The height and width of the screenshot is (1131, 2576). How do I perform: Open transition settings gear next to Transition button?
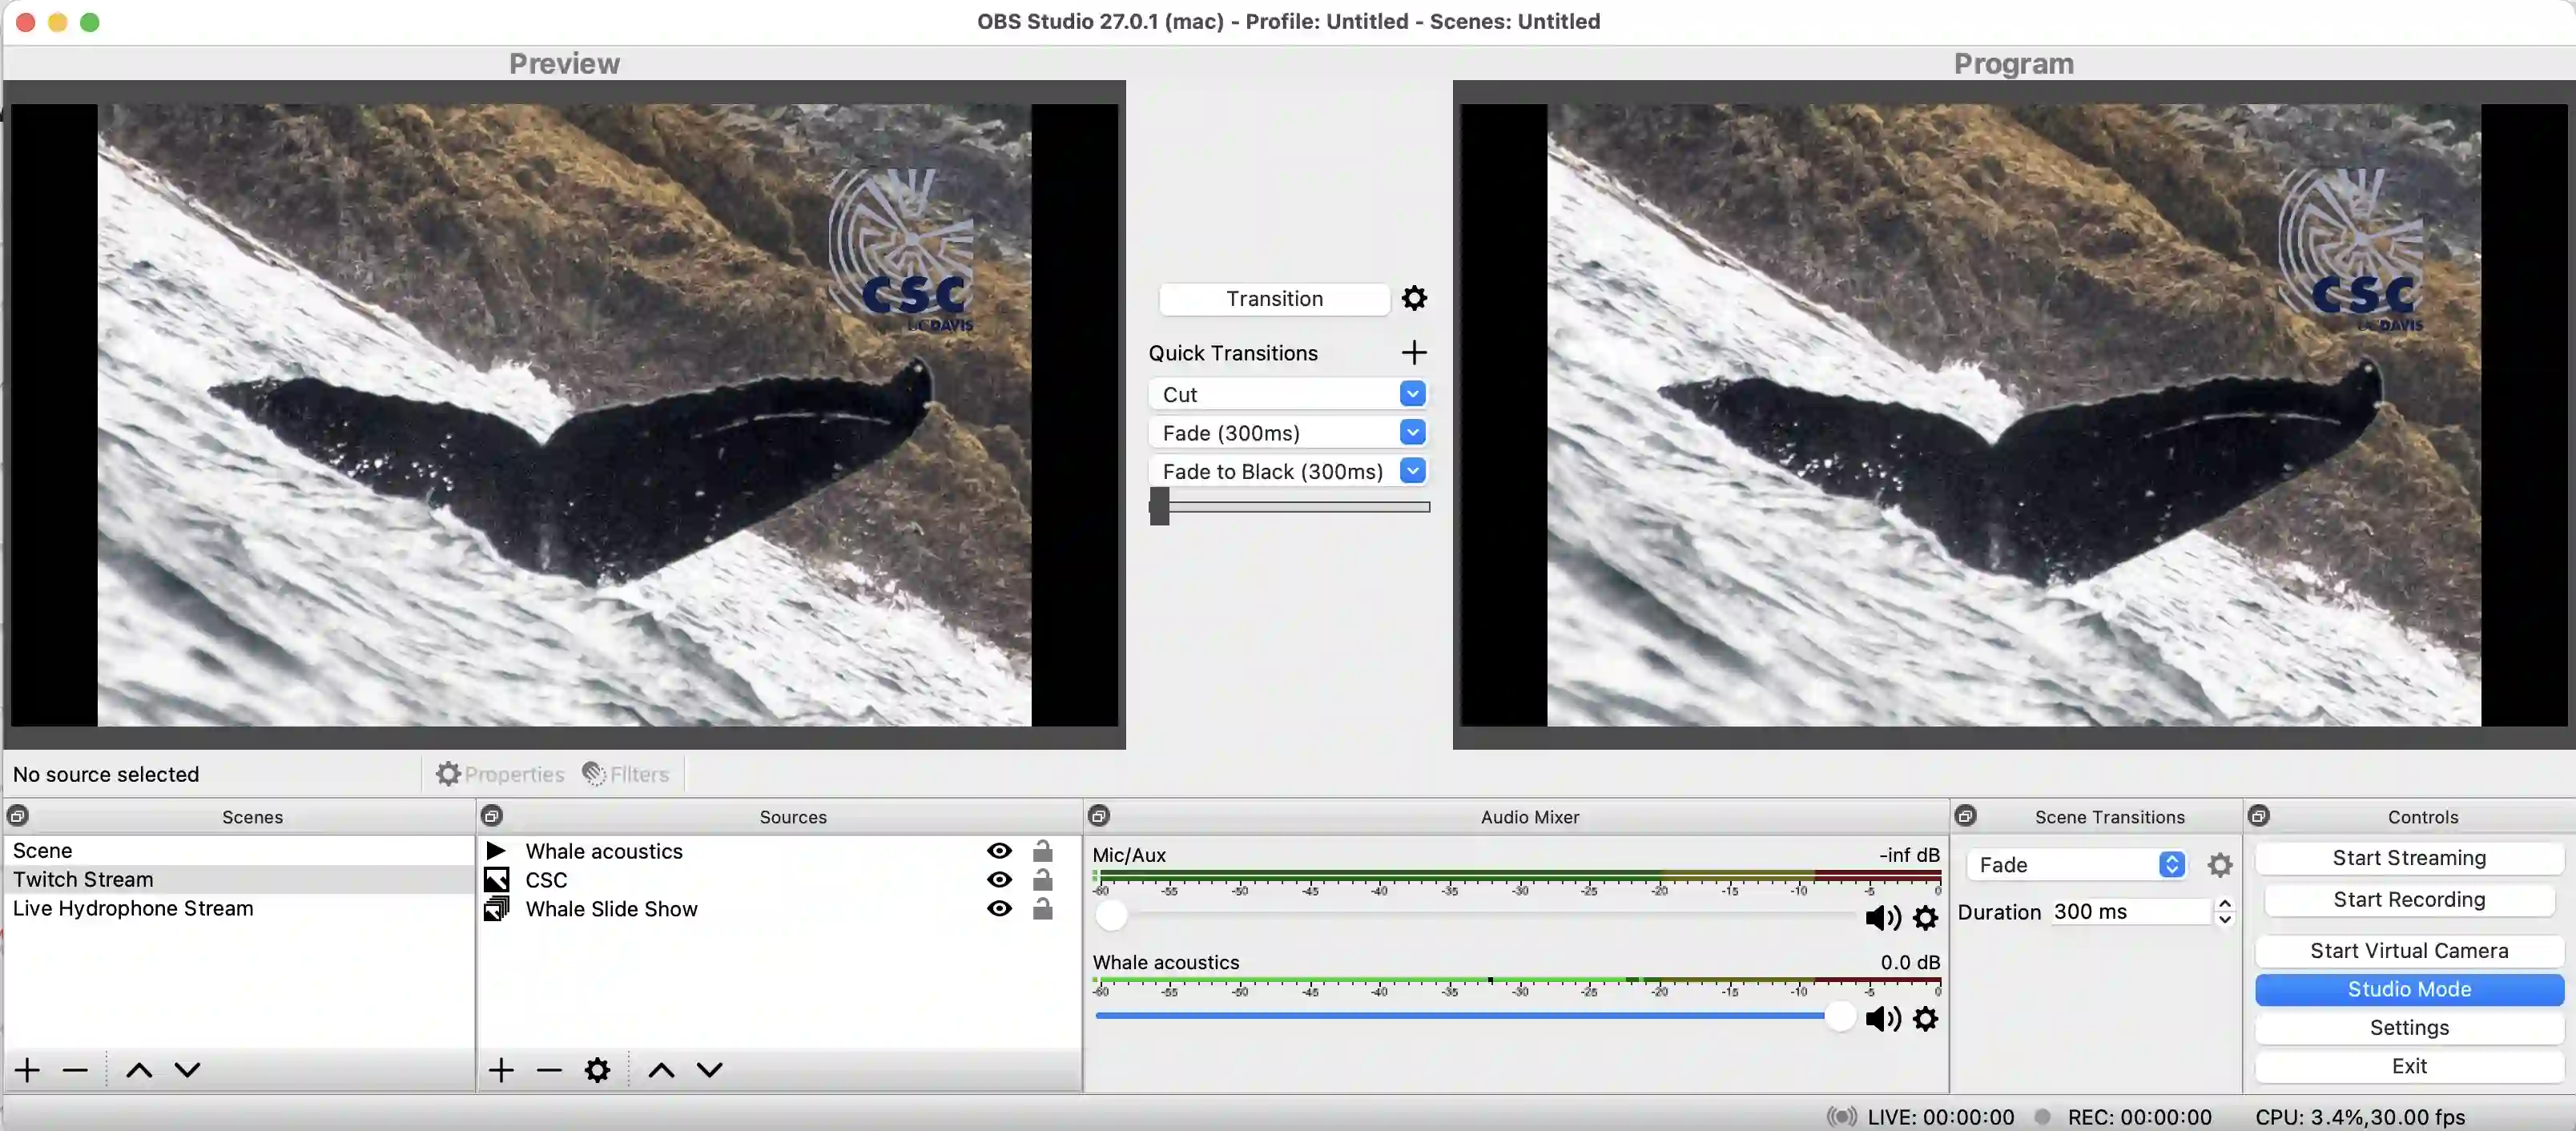pyautogui.click(x=1414, y=298)
